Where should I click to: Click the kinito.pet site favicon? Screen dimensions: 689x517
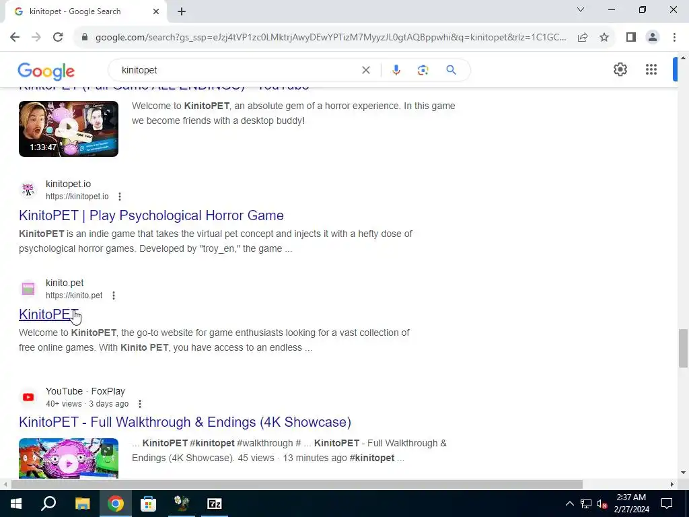(28, 289)
